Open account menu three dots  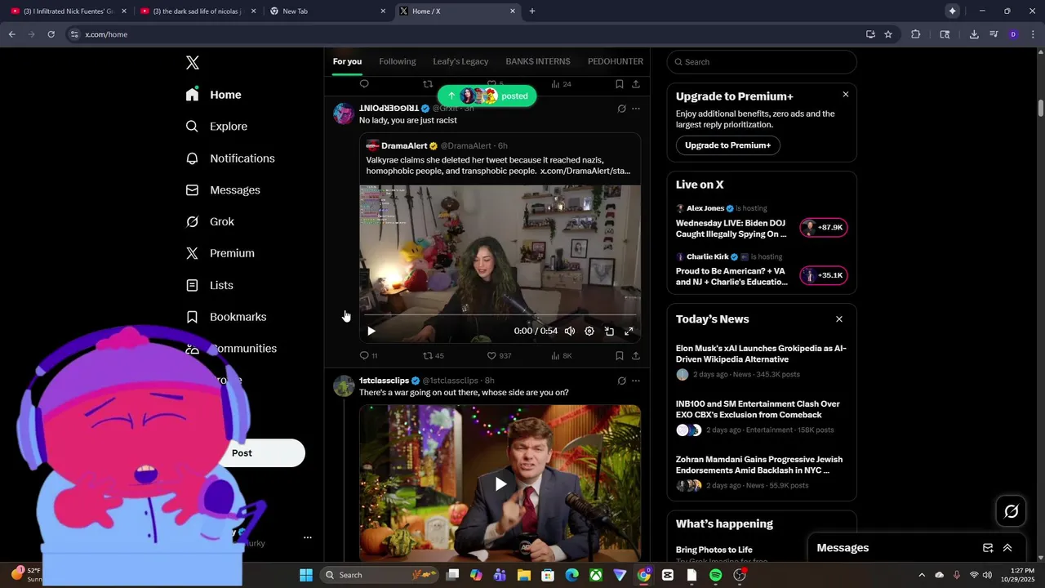(308, 537)
